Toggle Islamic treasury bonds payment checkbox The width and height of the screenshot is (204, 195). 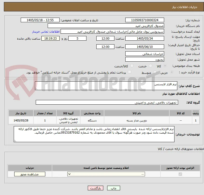(x=129, y=72)
